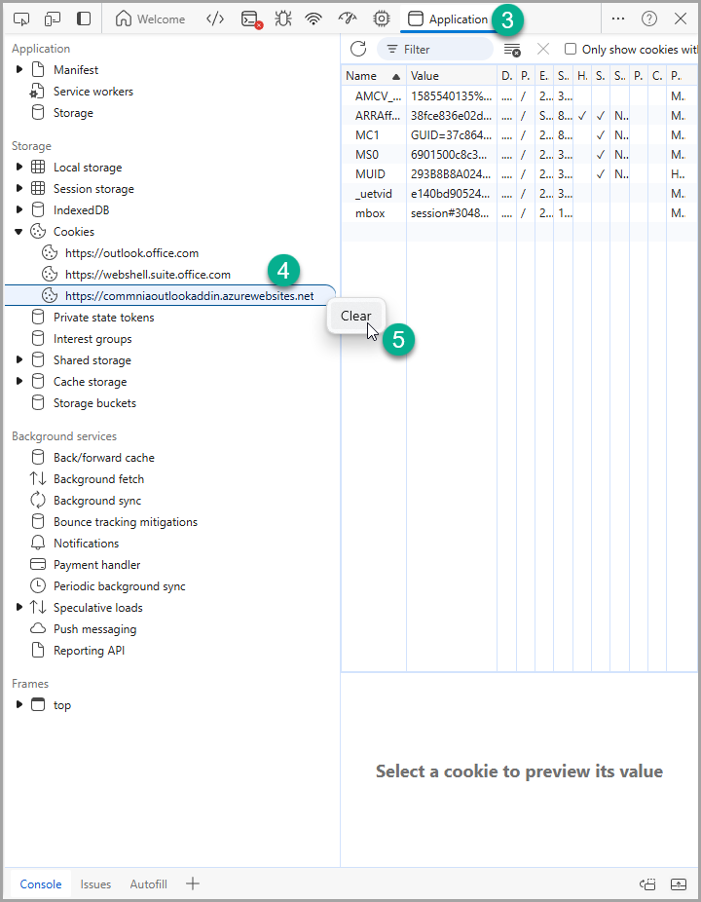The width and height of the screenshot is (701, 902).
Task: Expand Local storage
Action: coord(18,167)
